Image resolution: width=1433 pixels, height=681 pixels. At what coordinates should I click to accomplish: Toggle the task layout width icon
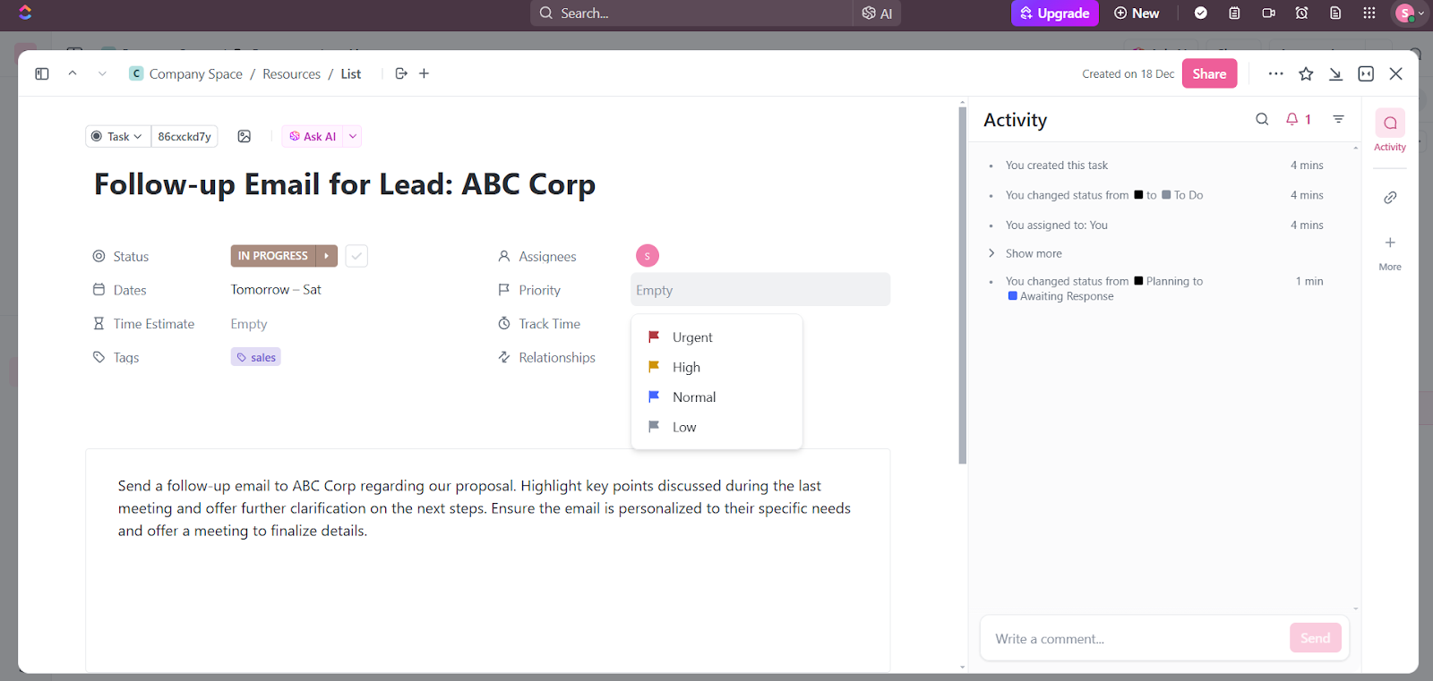click(x=1366, y=73)
